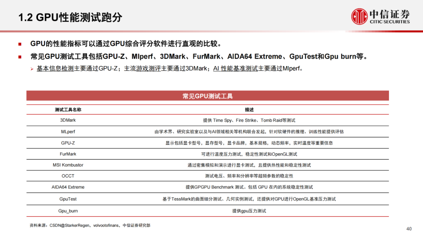Select the 'GPU-Z' table cell
Viewport: 423px width, 238px height.
(68, 143)
